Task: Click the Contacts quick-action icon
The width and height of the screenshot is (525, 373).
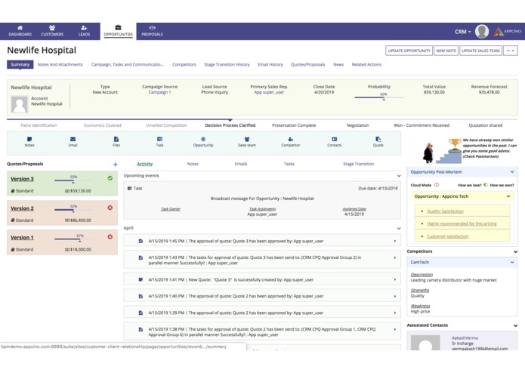Action: point(334,139)
